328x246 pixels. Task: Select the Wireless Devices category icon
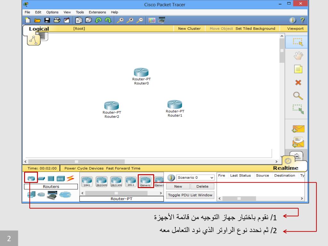pos(61,179)
